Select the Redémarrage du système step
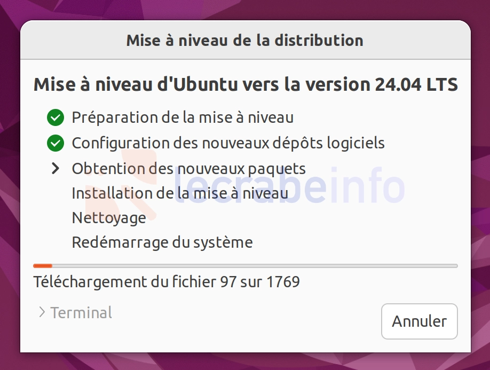Image resolution: width=490 pixels, height=370 pixels. pyautogui.click(x=162, y=242)
